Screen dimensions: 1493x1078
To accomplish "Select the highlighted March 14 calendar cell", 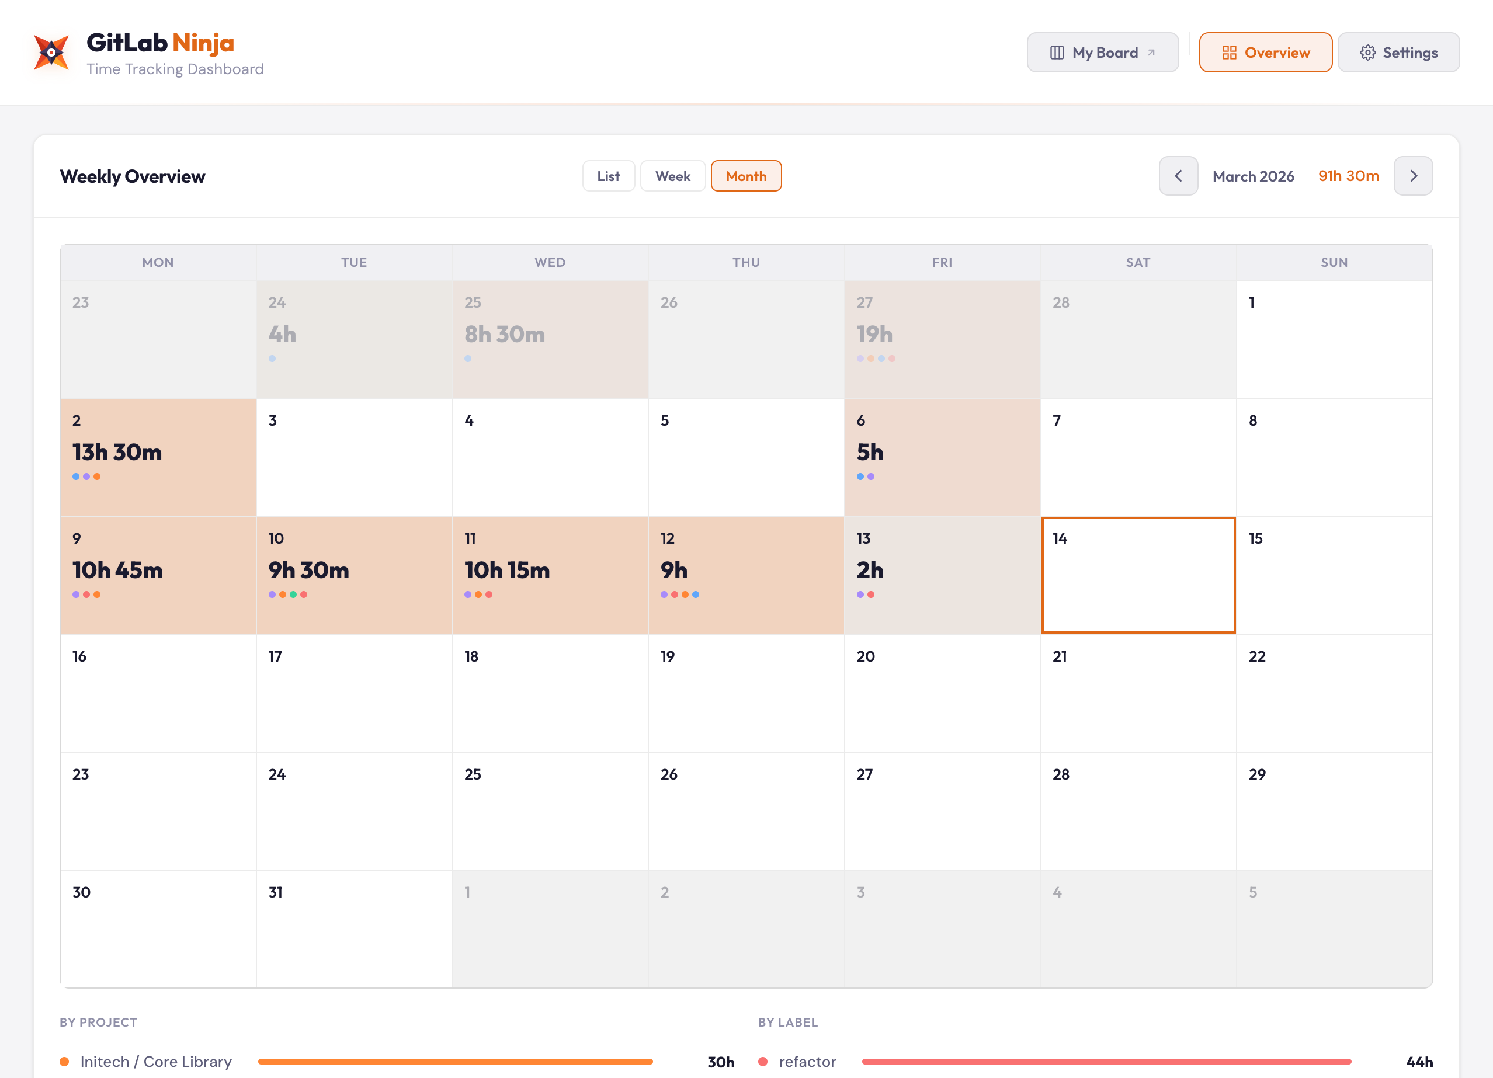I will [1138, 575].
